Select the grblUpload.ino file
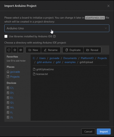 [45, 69]
